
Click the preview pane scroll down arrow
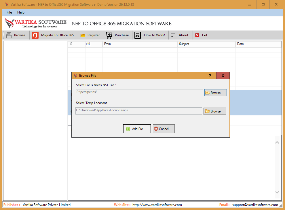[x=277, y=192]
